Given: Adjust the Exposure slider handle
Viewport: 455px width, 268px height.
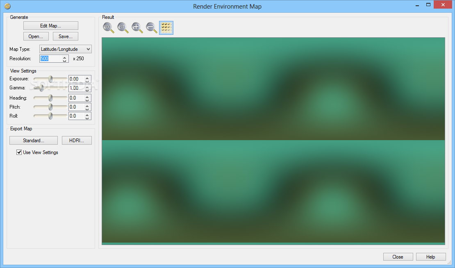Looking at the screenshot, I should pyautogui.click(x=50, y=79).
